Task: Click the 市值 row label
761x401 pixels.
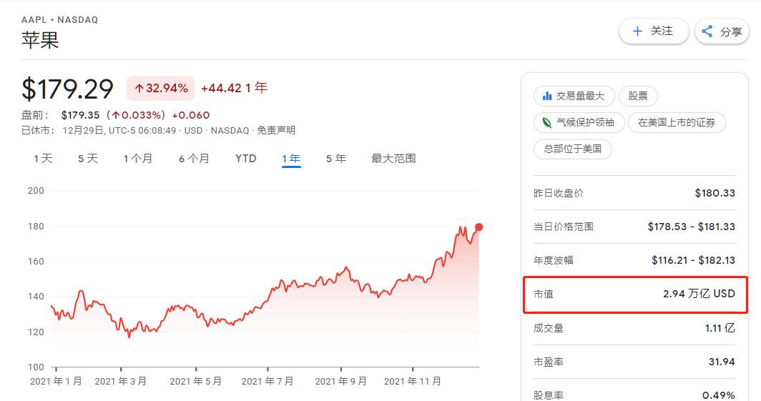Action: click(543, 294)
